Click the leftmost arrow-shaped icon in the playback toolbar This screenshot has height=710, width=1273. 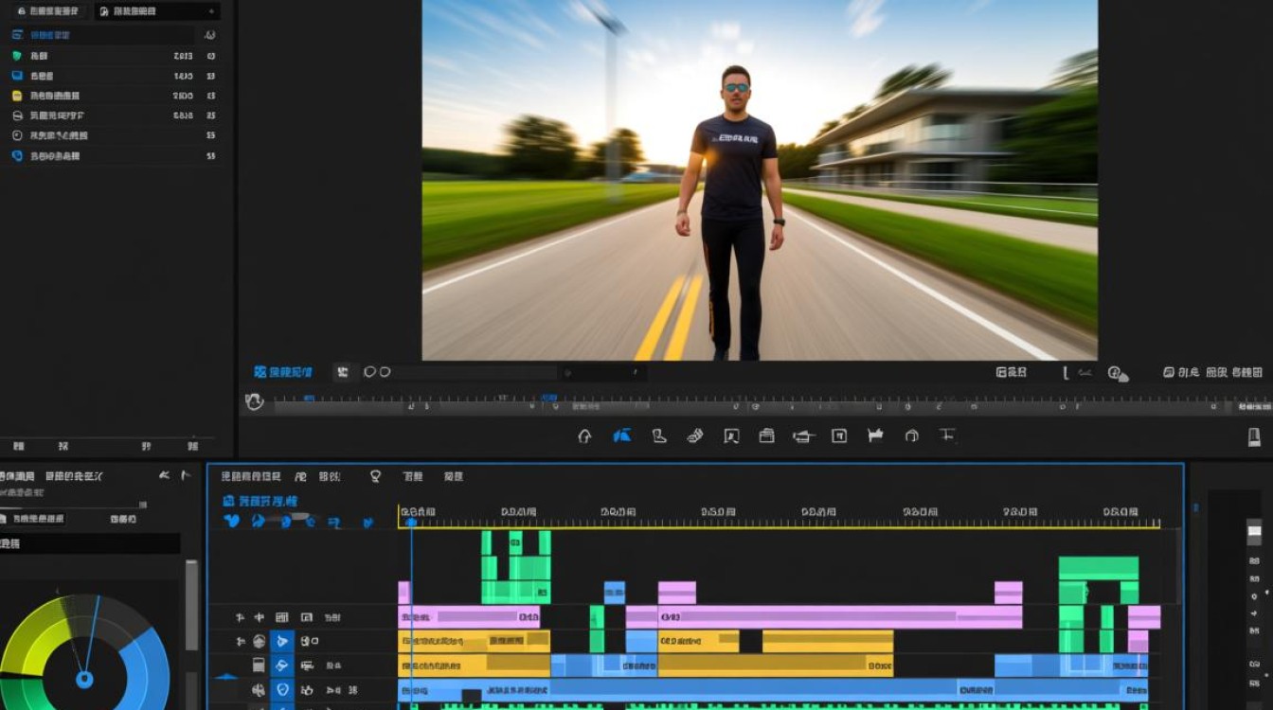(584, 435)
